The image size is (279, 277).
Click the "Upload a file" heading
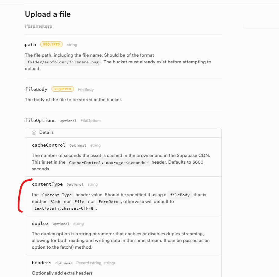(48, 14)
